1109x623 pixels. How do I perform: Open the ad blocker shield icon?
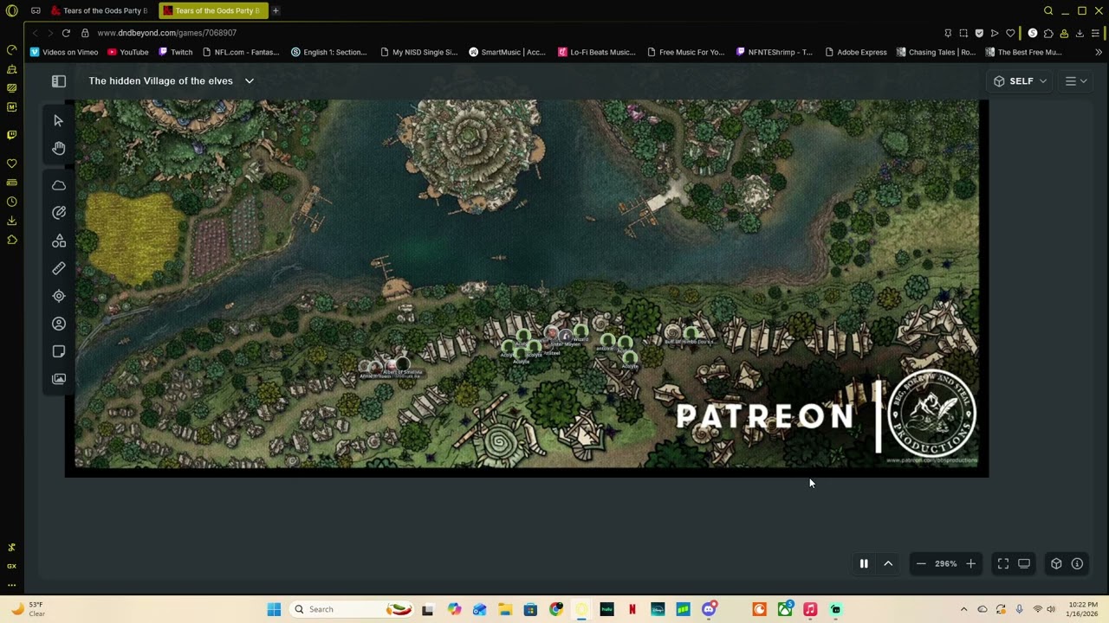pos(979,33)
